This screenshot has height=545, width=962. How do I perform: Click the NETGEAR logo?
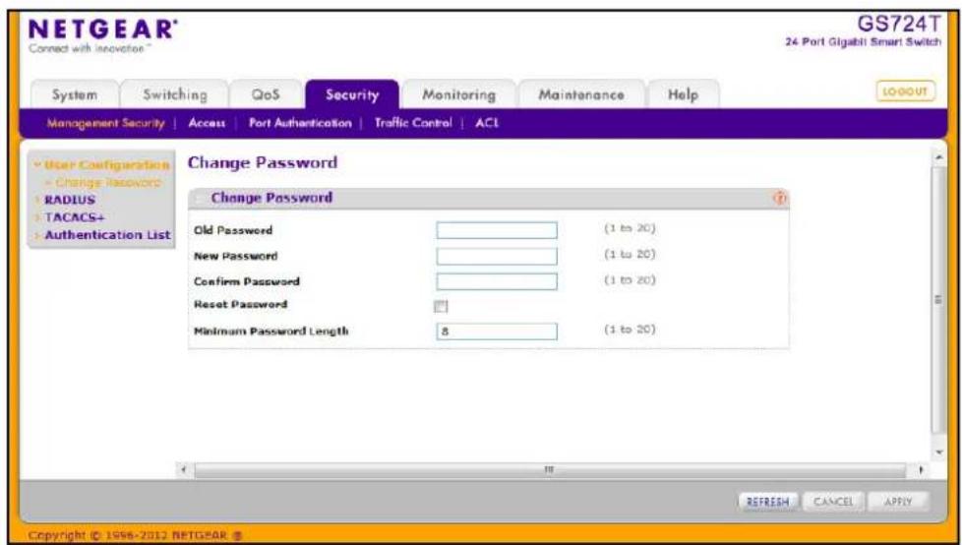tap(103, 30)
